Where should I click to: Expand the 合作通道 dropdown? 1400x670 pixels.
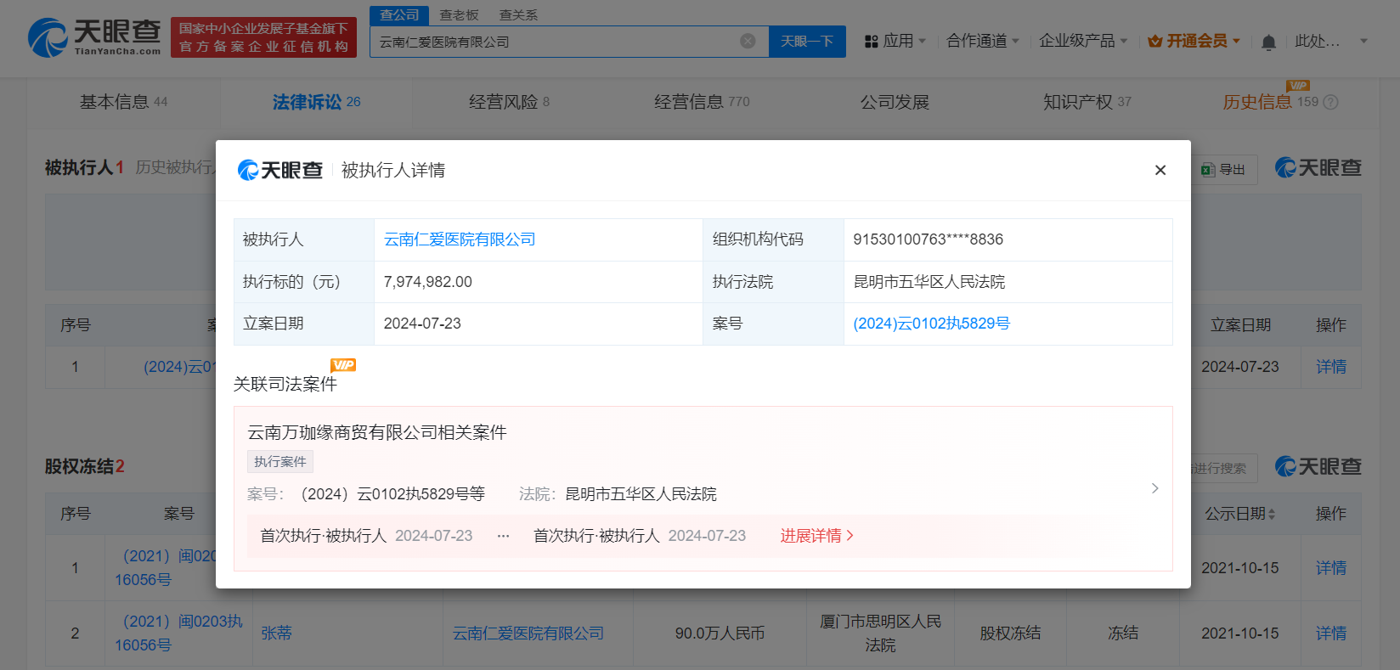[982, 41]
